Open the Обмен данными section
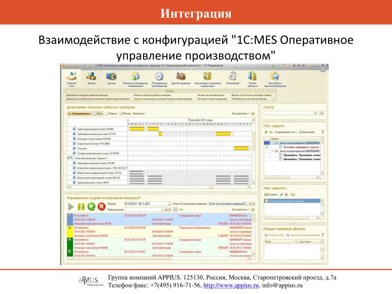 [x=252, y=79]
